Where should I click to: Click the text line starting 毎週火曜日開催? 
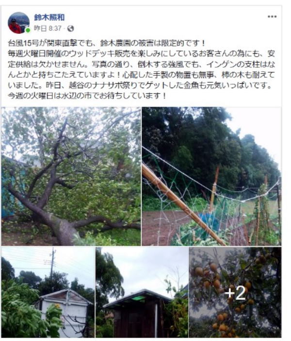141,53
